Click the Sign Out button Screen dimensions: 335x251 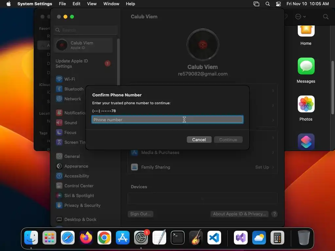[x=140, y=214]
